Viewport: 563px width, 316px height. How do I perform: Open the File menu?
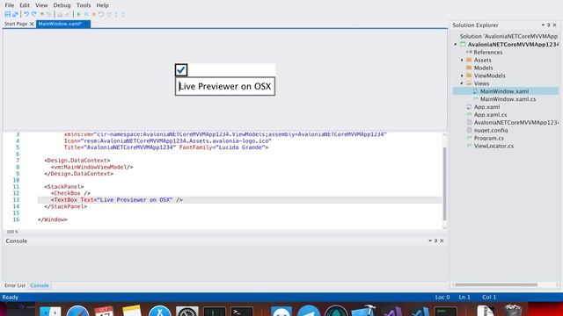tap(10, 5)
